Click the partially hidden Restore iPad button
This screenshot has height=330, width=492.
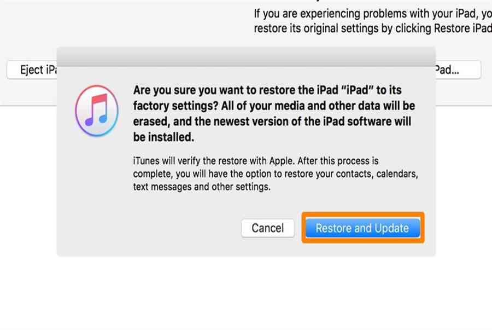click(x=458, y=70)
